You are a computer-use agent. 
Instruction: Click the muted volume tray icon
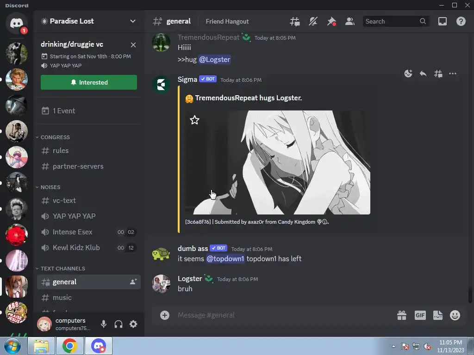click(427, 347)
